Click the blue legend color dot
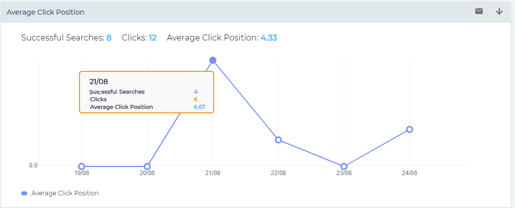The height and width of the screenshot is (208, 515). coord(24,193)
